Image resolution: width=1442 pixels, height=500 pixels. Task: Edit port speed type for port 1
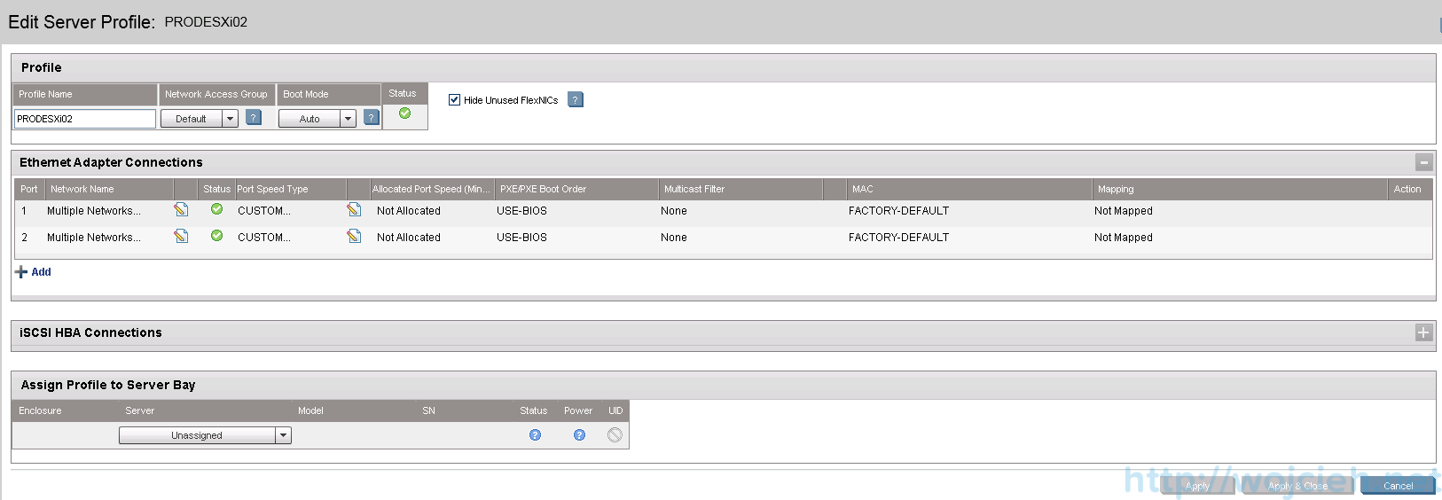pos(354,210)
